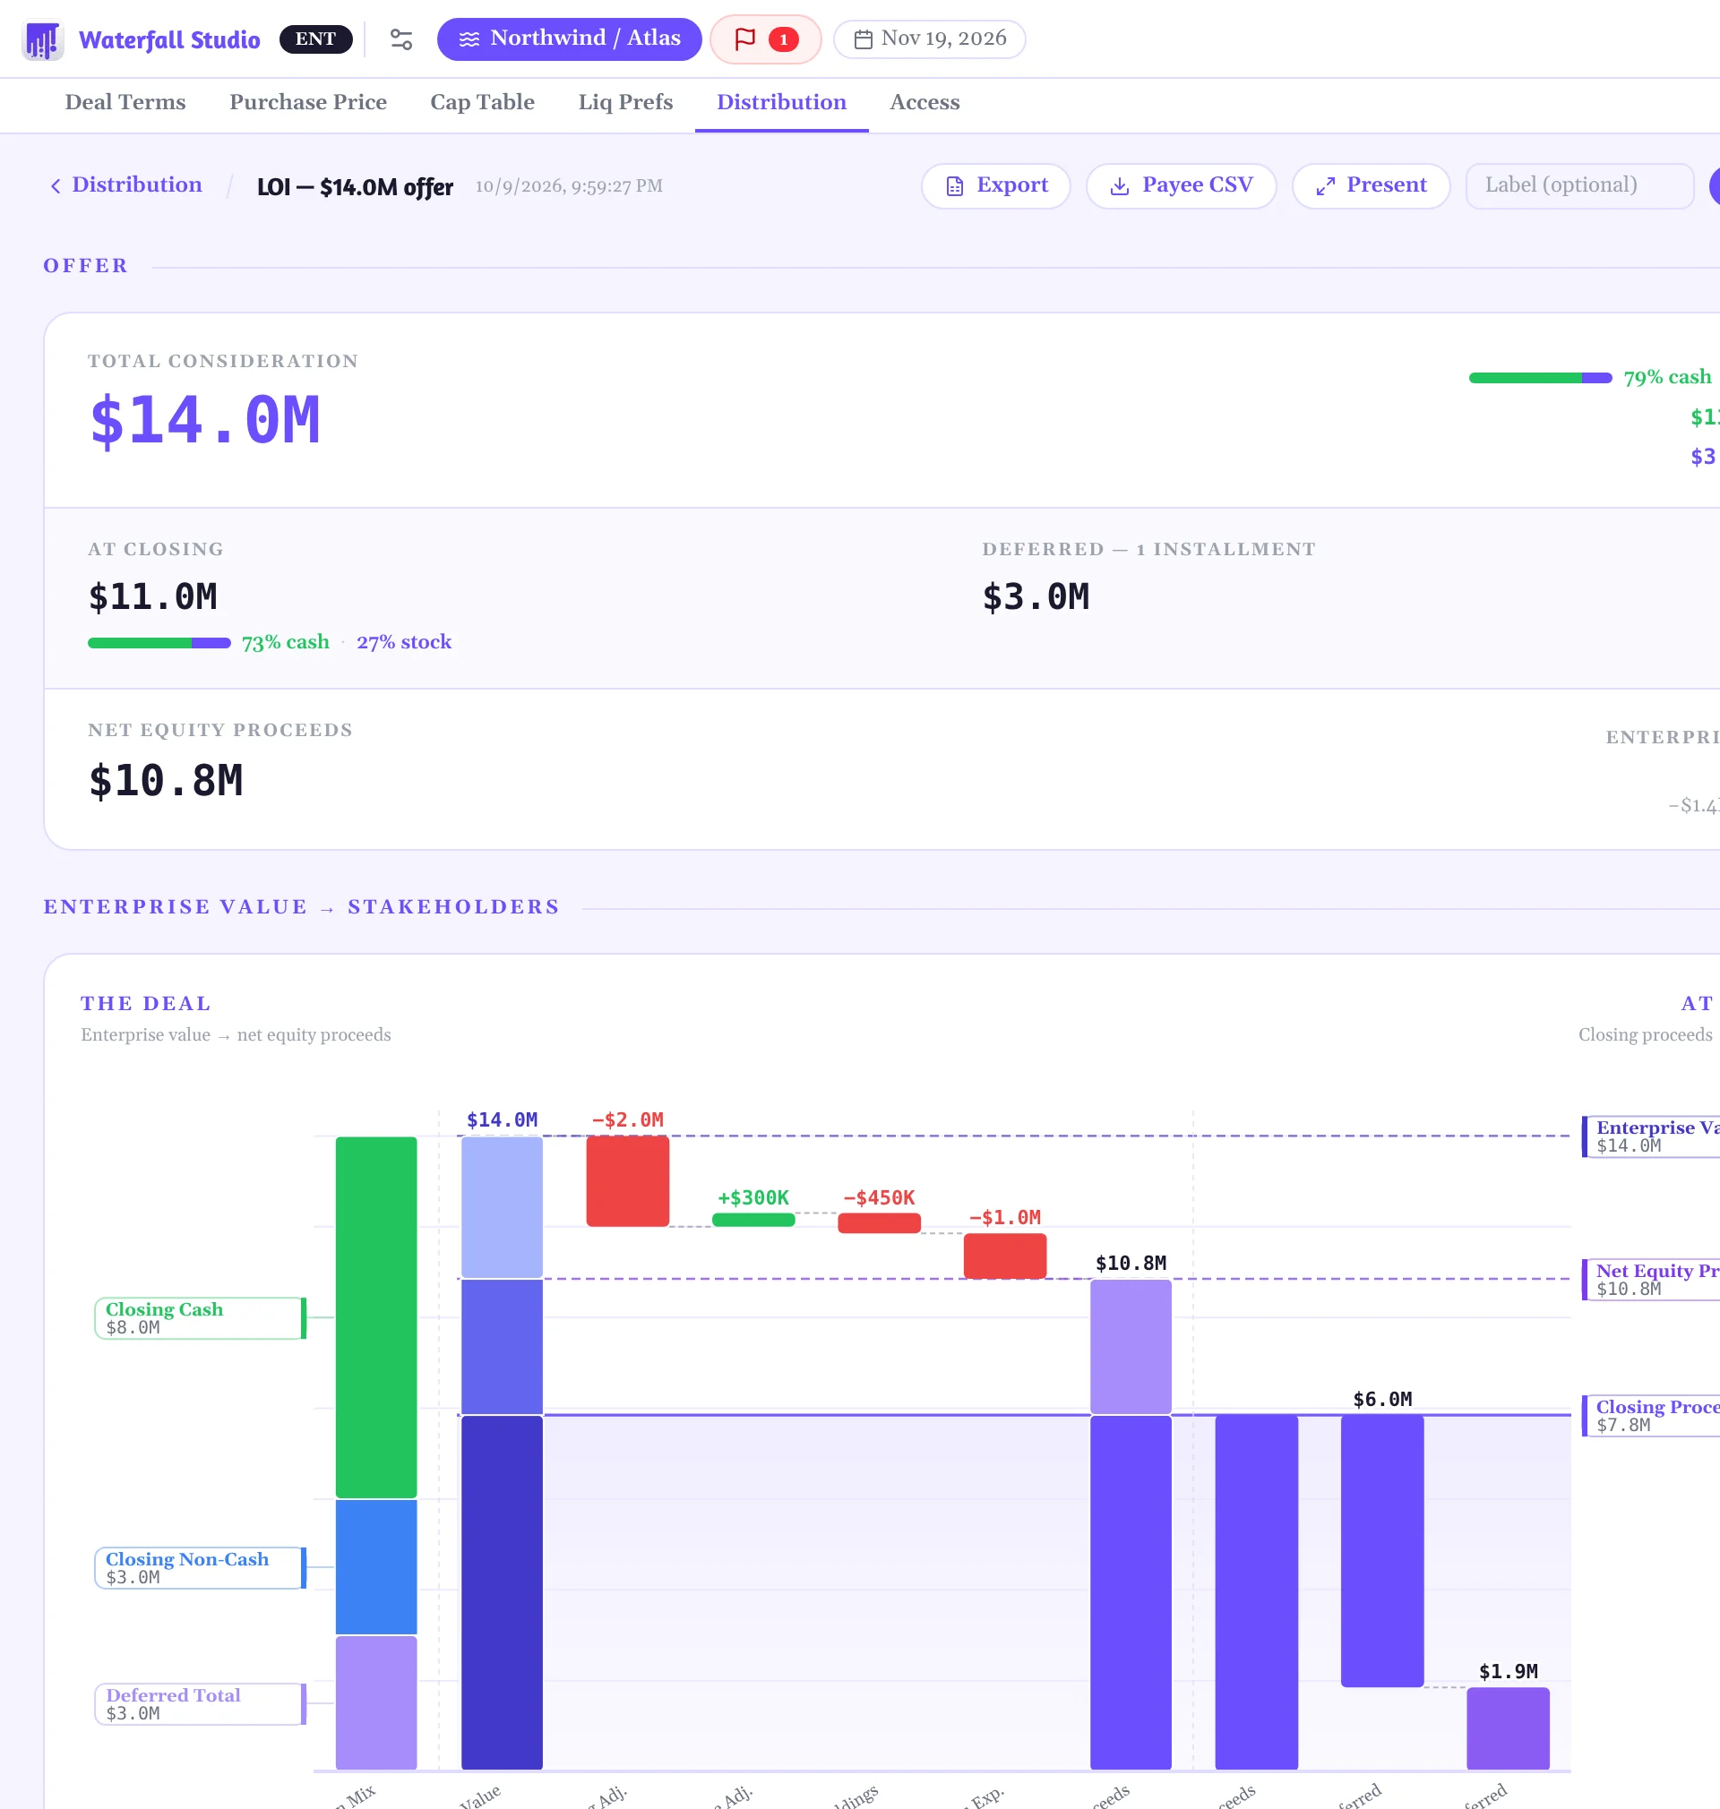Download the Payee CSV
This screenshot has height=1809, width=1720.
tap(1181, 186)
